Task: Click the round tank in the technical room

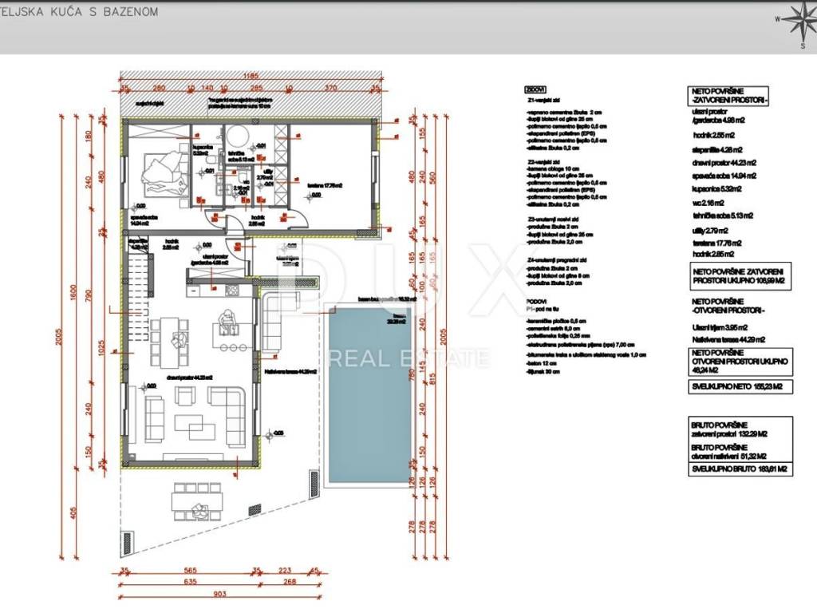Action: pyautogui.click(x=235, y=135)
